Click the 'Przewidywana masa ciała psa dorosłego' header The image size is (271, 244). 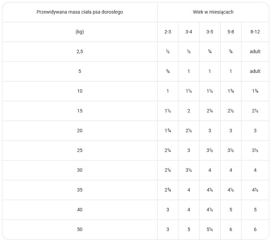80,12
